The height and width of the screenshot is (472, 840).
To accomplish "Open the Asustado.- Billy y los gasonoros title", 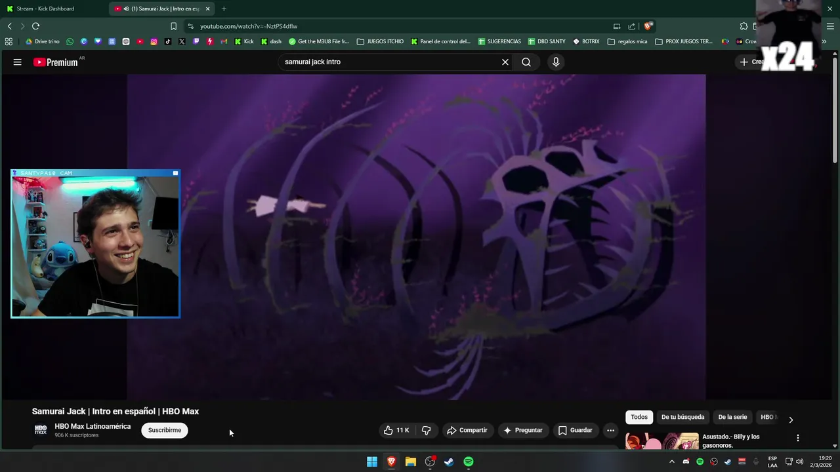I will pyautogui.click(x=731, y=441).
